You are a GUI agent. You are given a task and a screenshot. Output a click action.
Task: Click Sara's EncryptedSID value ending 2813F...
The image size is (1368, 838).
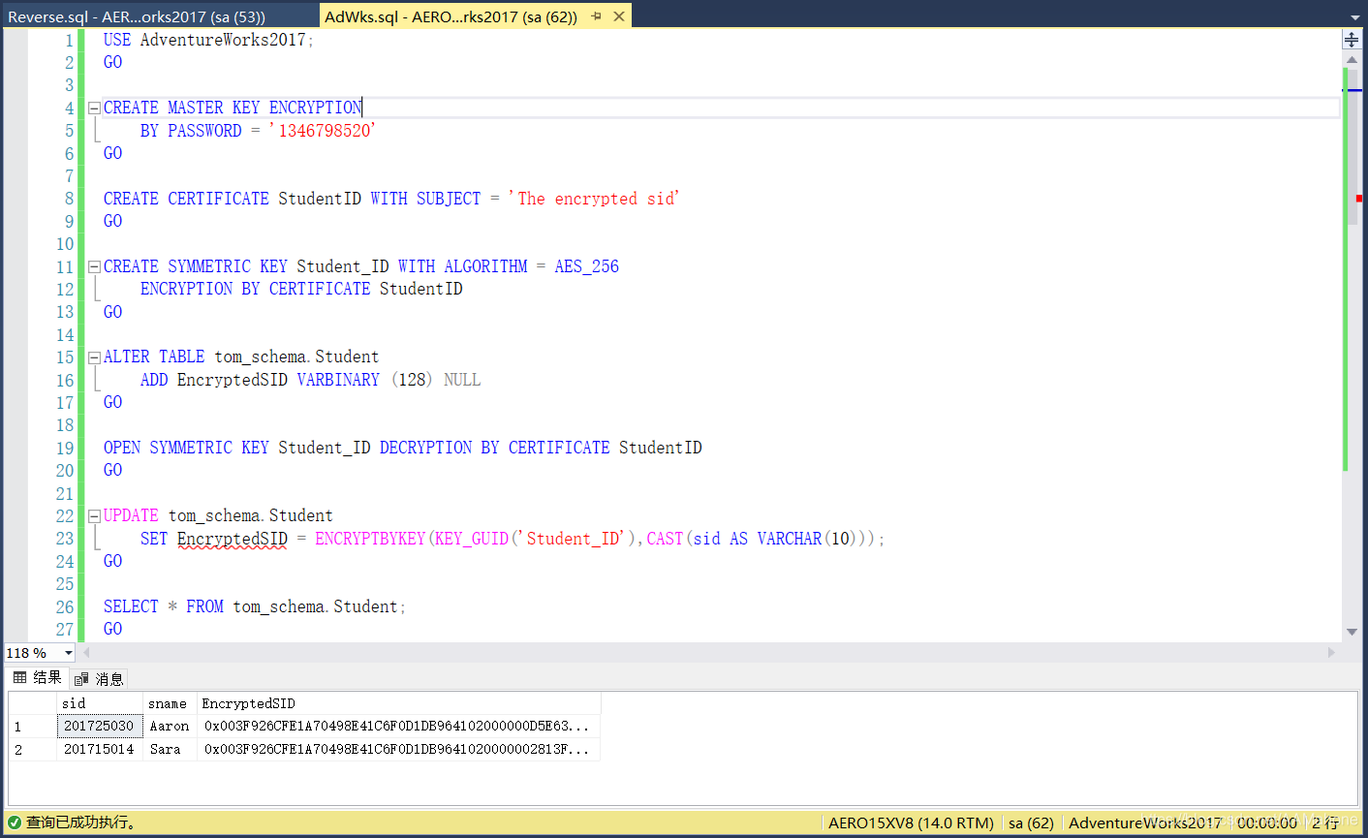click(x=399, y=749)
